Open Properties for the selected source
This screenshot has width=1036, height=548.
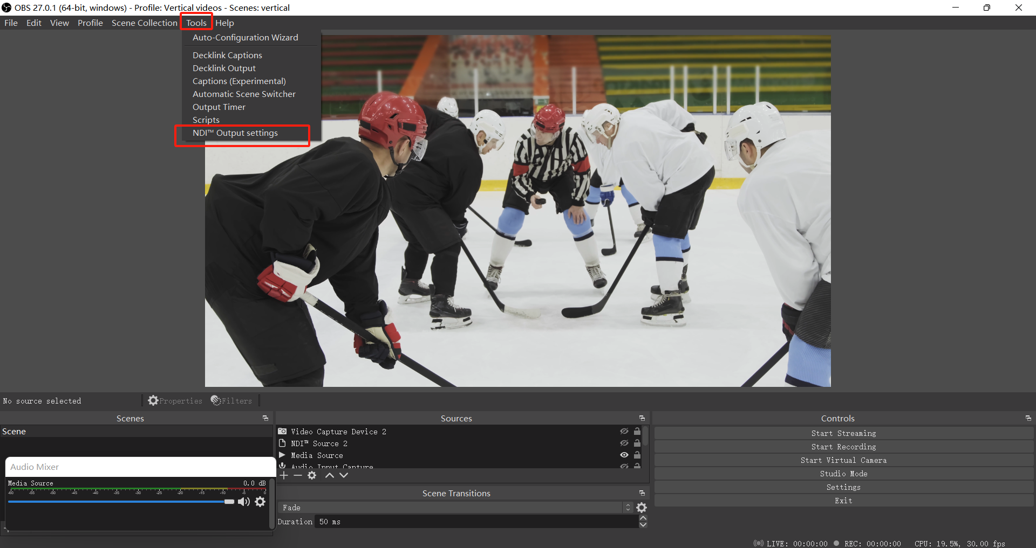coord(175,400)
